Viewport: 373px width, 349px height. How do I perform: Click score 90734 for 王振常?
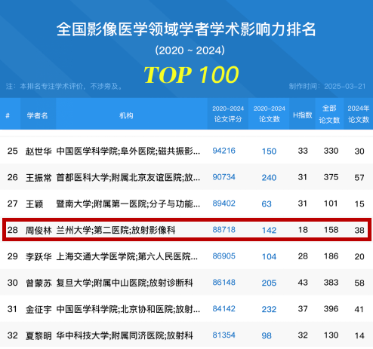pyautogui.click(x=223, y=177)
